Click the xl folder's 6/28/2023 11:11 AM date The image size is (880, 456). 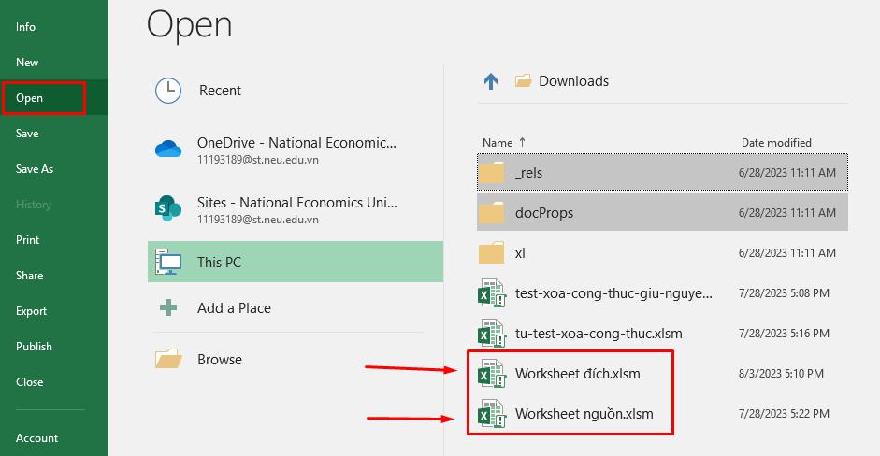pos(786,253)
